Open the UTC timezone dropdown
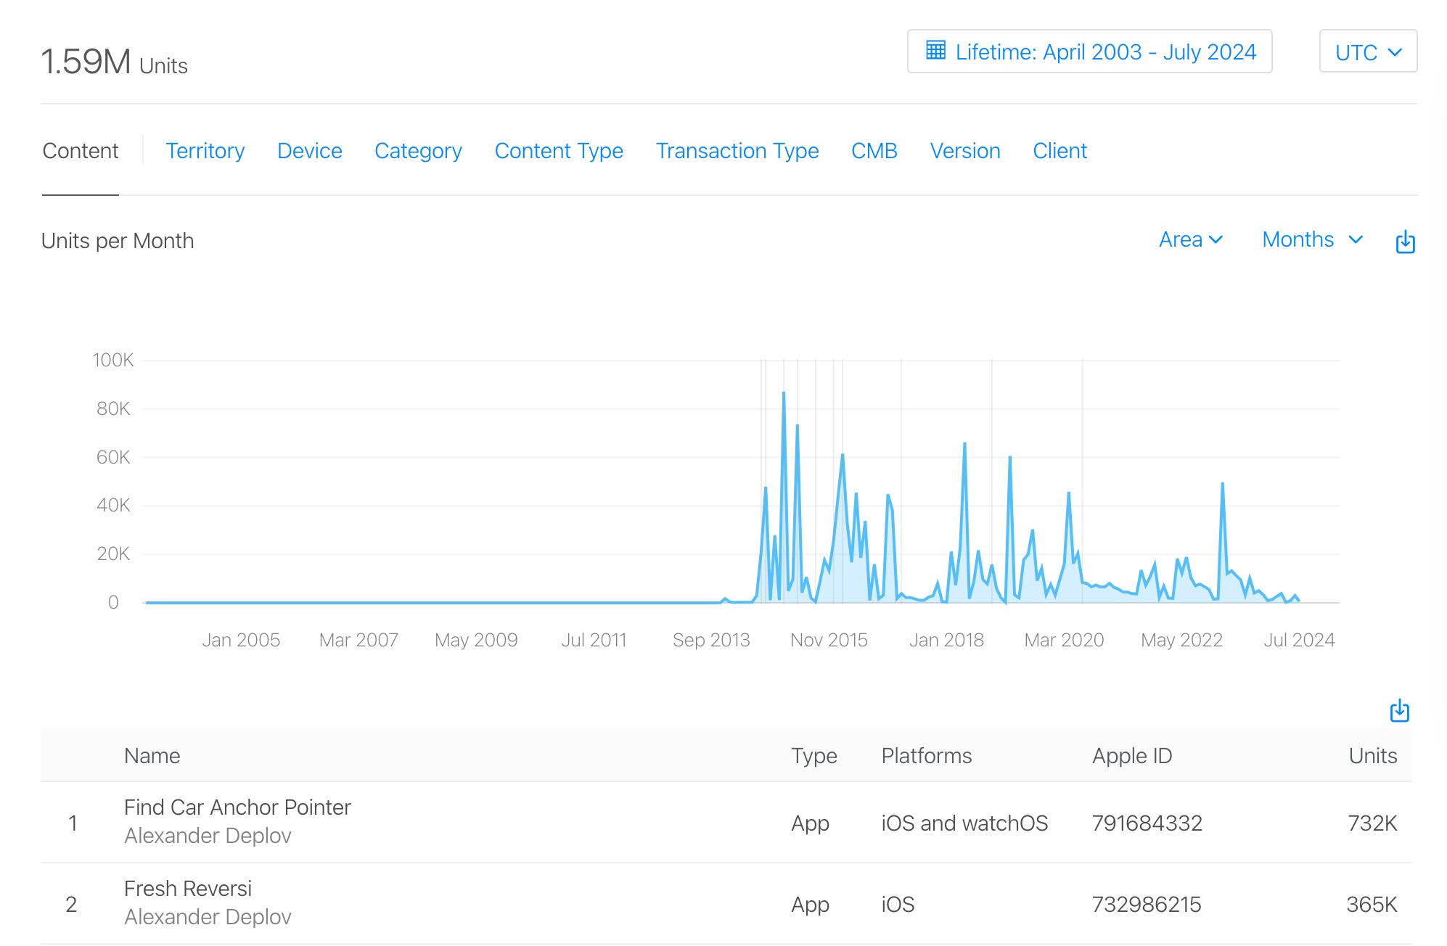Image resolution: width=1447 pixels, height=946 pixels. tap(1367, 52)
